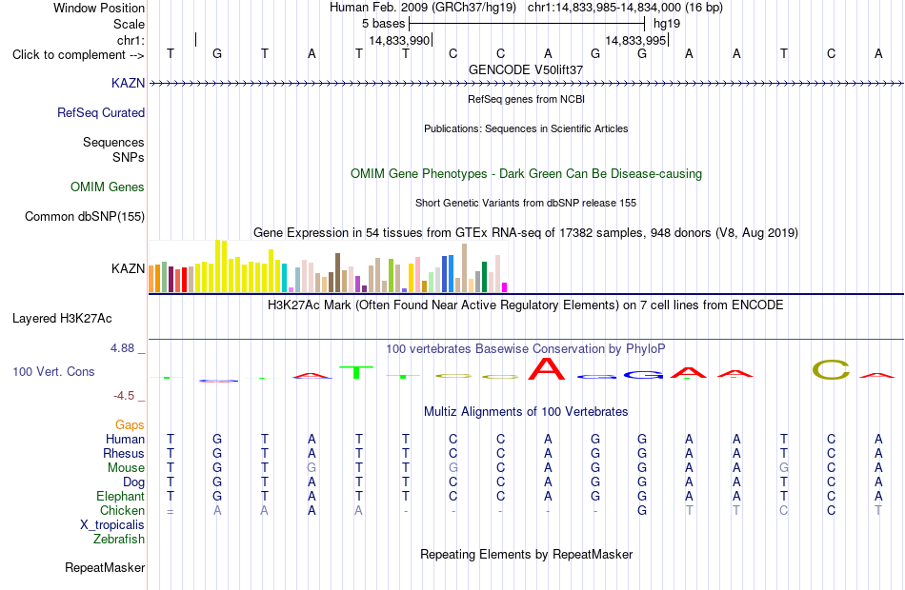905x590 pixels.
Task: Click the bright cyan bar in GTEx chart
Action: pos(285,278)
